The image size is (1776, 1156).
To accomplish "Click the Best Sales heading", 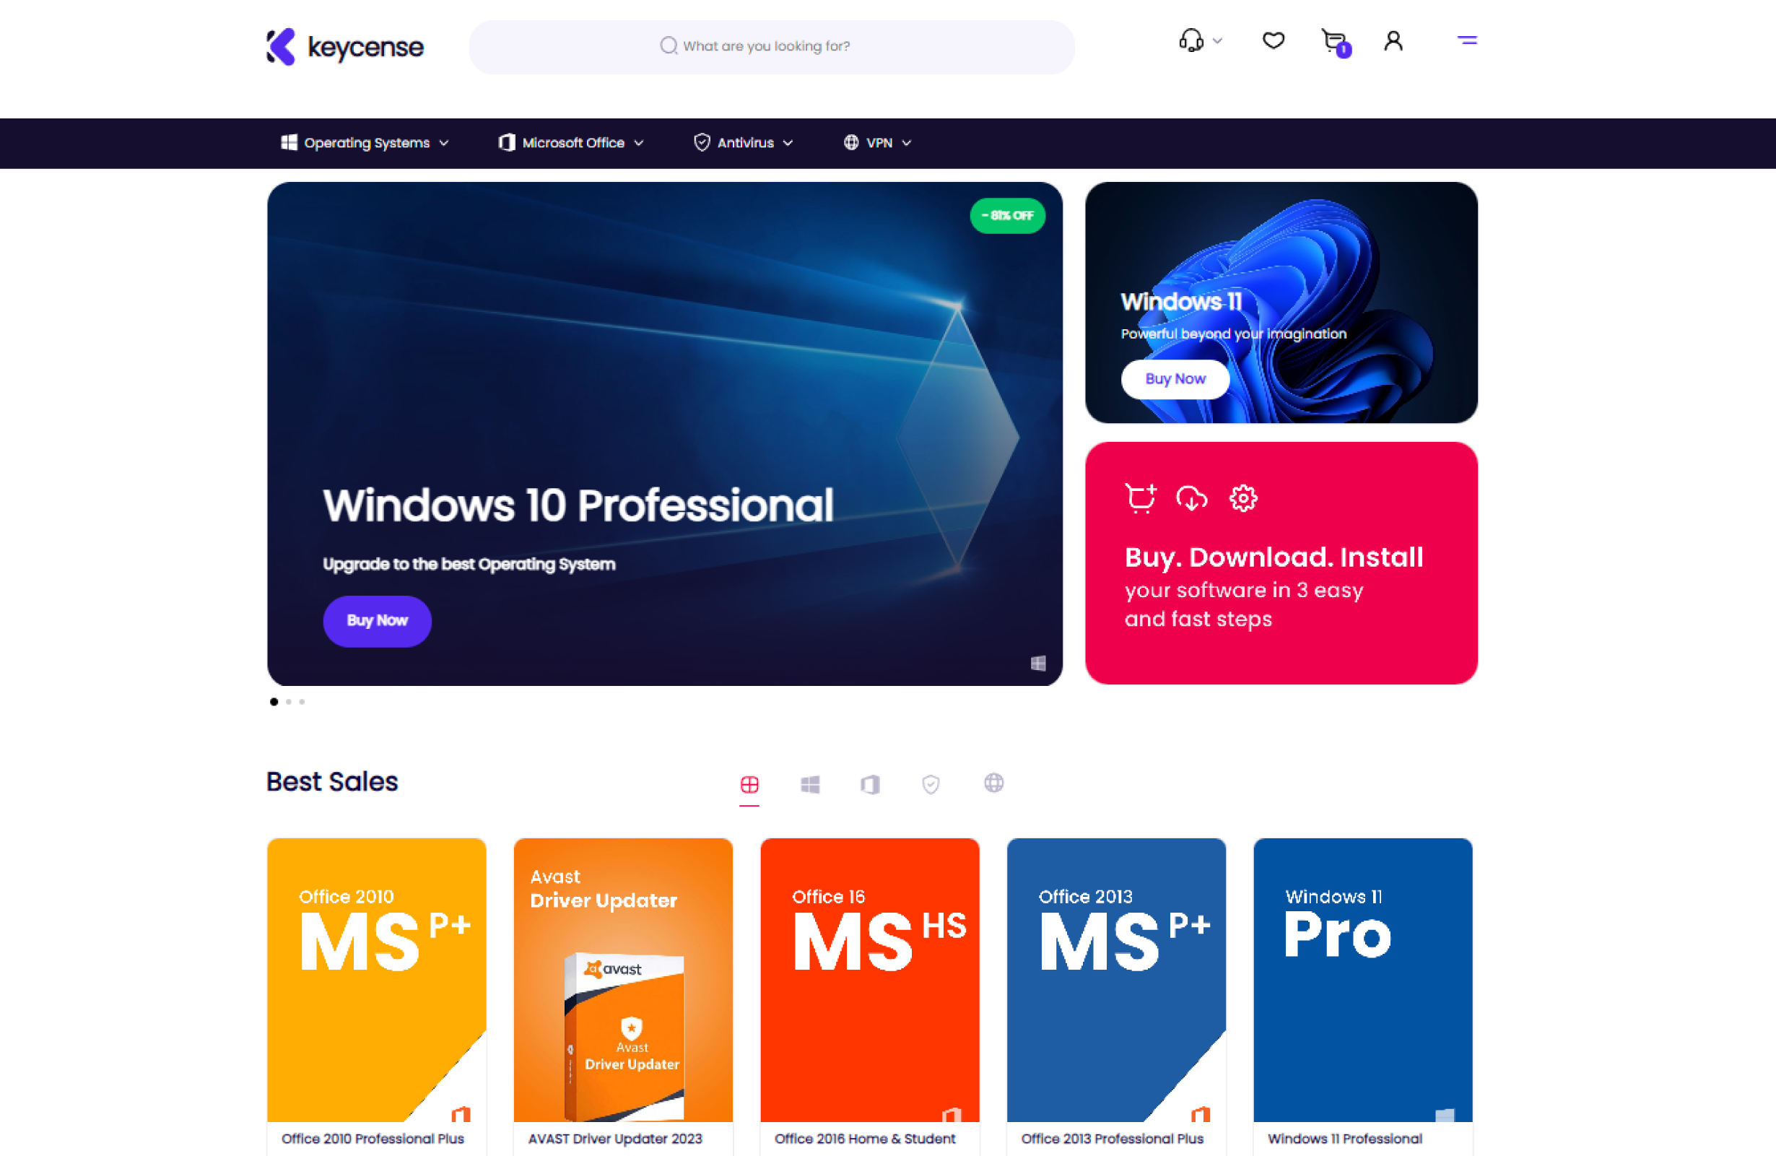I will [x=332, y=782].
